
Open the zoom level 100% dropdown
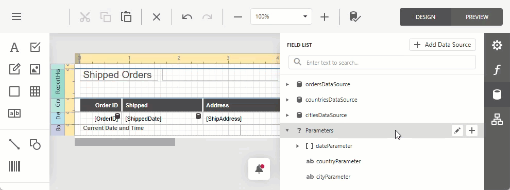click(281, 16)
